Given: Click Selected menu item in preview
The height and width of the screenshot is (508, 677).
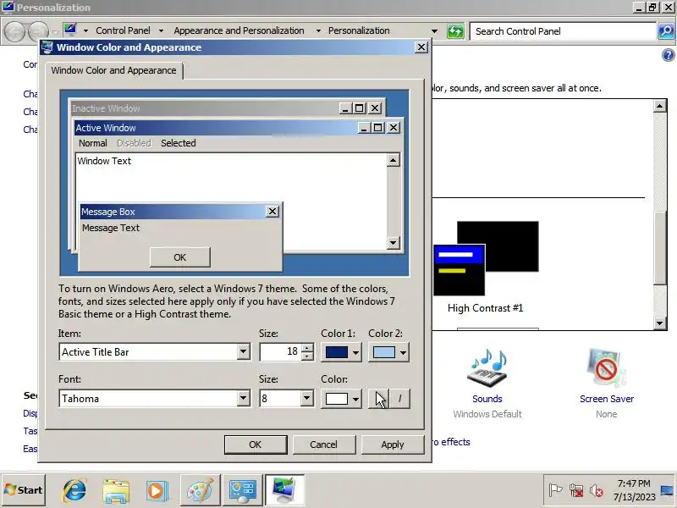Looking at the screenshot, I should pos(179,143).
